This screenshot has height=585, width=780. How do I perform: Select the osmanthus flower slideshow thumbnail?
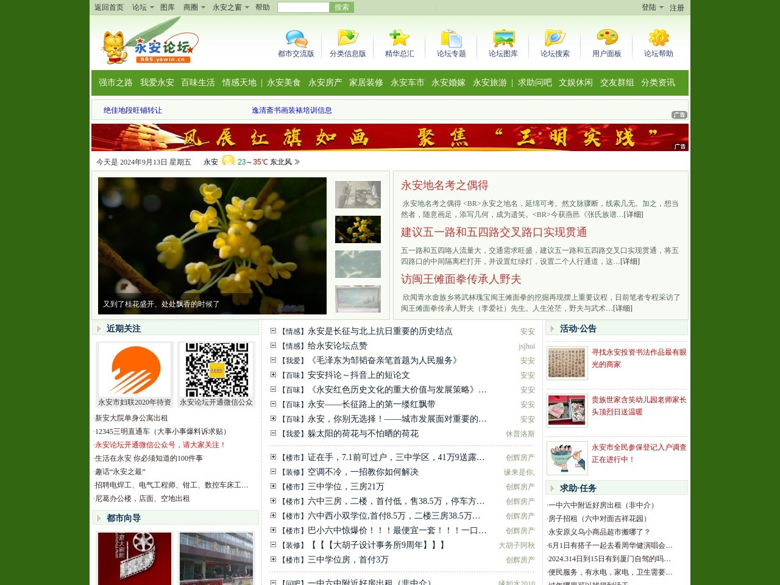tap(358, 230)
